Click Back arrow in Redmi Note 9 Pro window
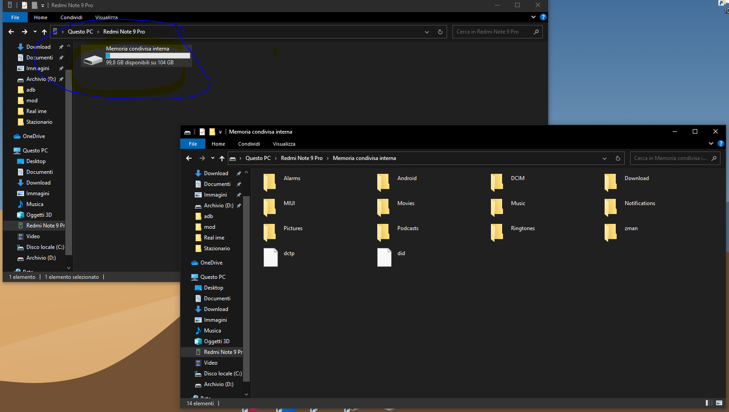 [x=11, y=32]
